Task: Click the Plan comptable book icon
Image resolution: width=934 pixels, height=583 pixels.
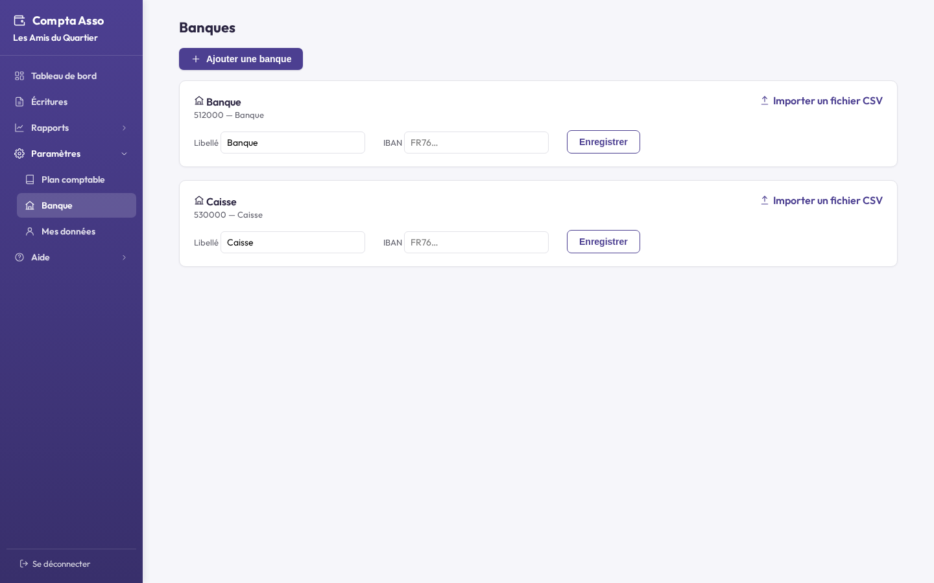Action: pos(30,179)
